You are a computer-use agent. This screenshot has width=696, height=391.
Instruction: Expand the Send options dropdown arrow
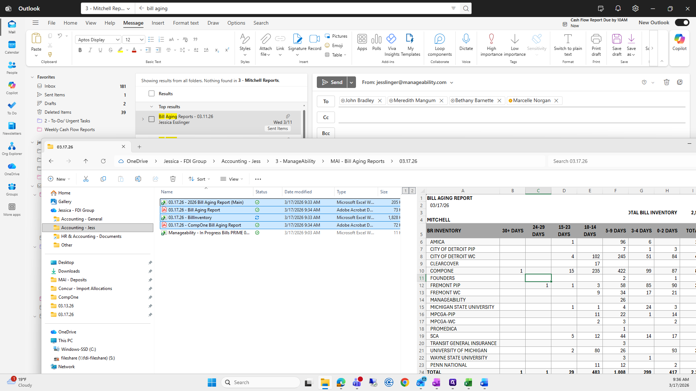351,83
